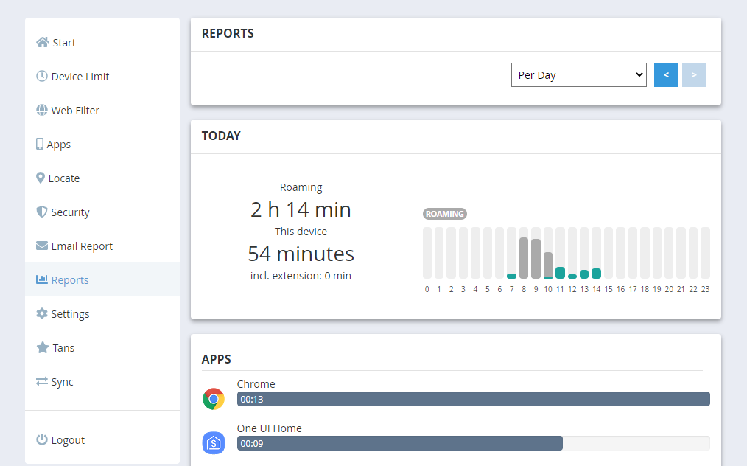Open Email Report page

pos(102,246)
